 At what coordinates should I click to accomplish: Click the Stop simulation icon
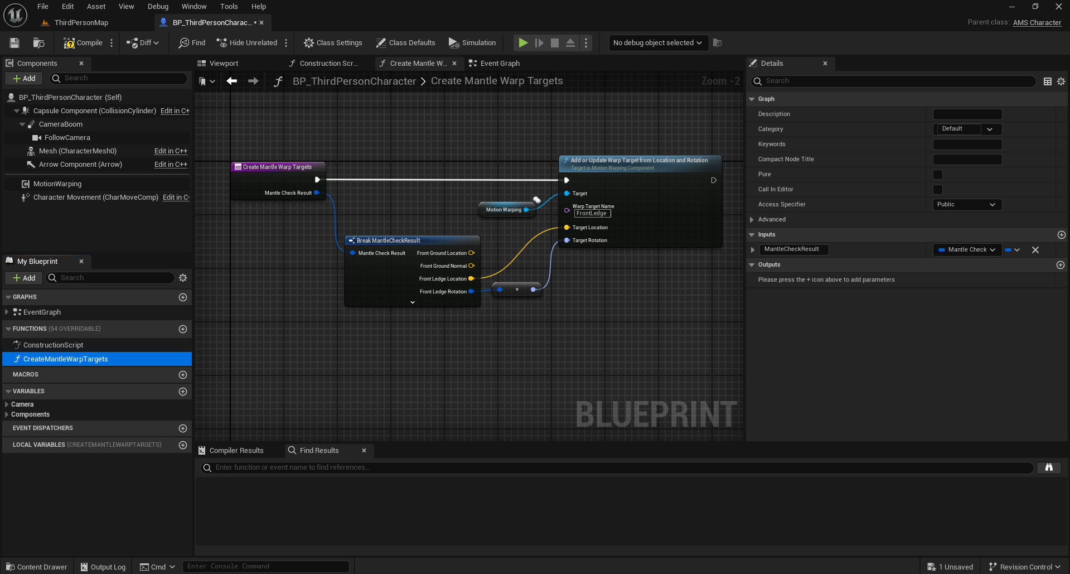(555, 43)
